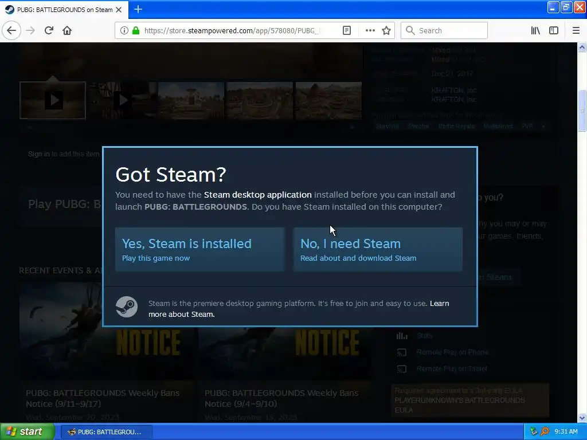Screen dimensions: 587x440
Task: Focus the browser Search box
Action: click(444, 30)
